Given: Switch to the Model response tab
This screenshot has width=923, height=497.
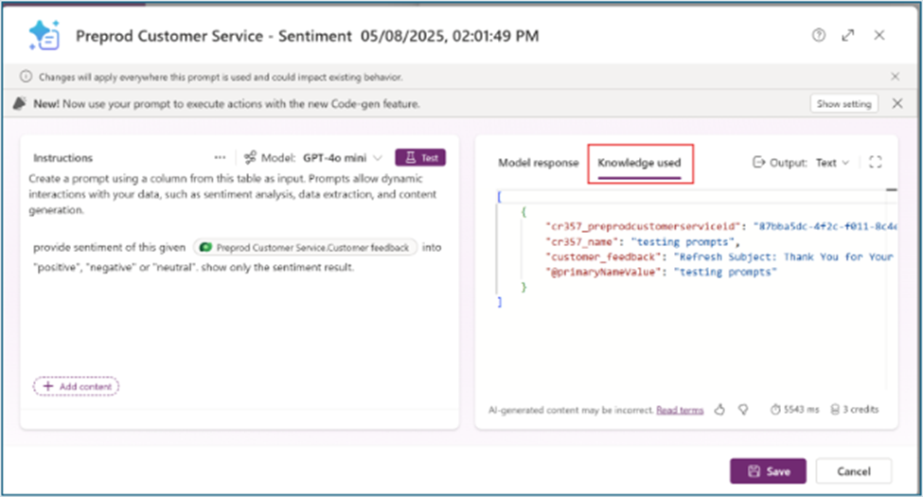Looking at the screenshot, I should tap(538, 163).
